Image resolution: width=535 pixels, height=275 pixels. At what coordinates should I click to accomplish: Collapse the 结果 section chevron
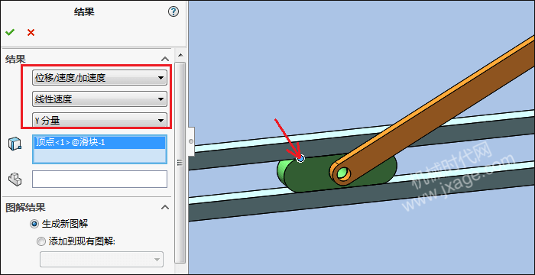pyautogui.click(x=165, y=59)
